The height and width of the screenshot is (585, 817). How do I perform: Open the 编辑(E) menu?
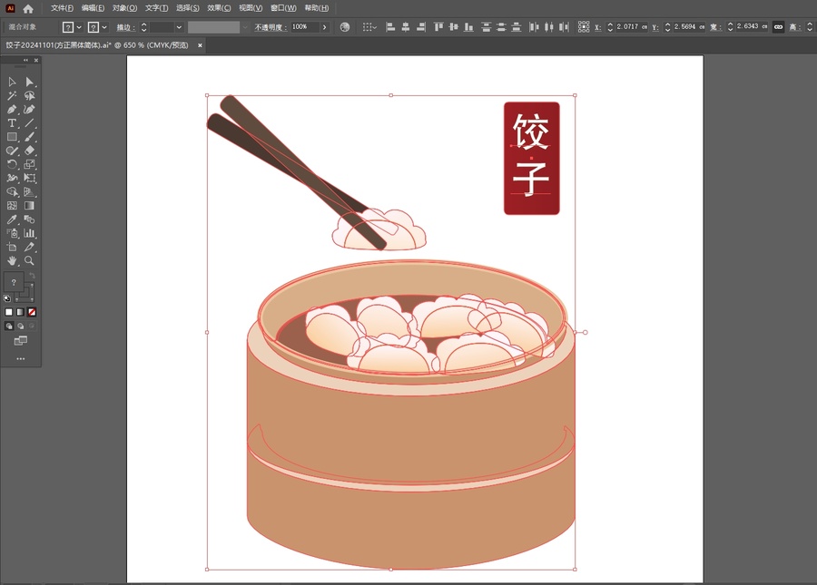tap(93, 8)
